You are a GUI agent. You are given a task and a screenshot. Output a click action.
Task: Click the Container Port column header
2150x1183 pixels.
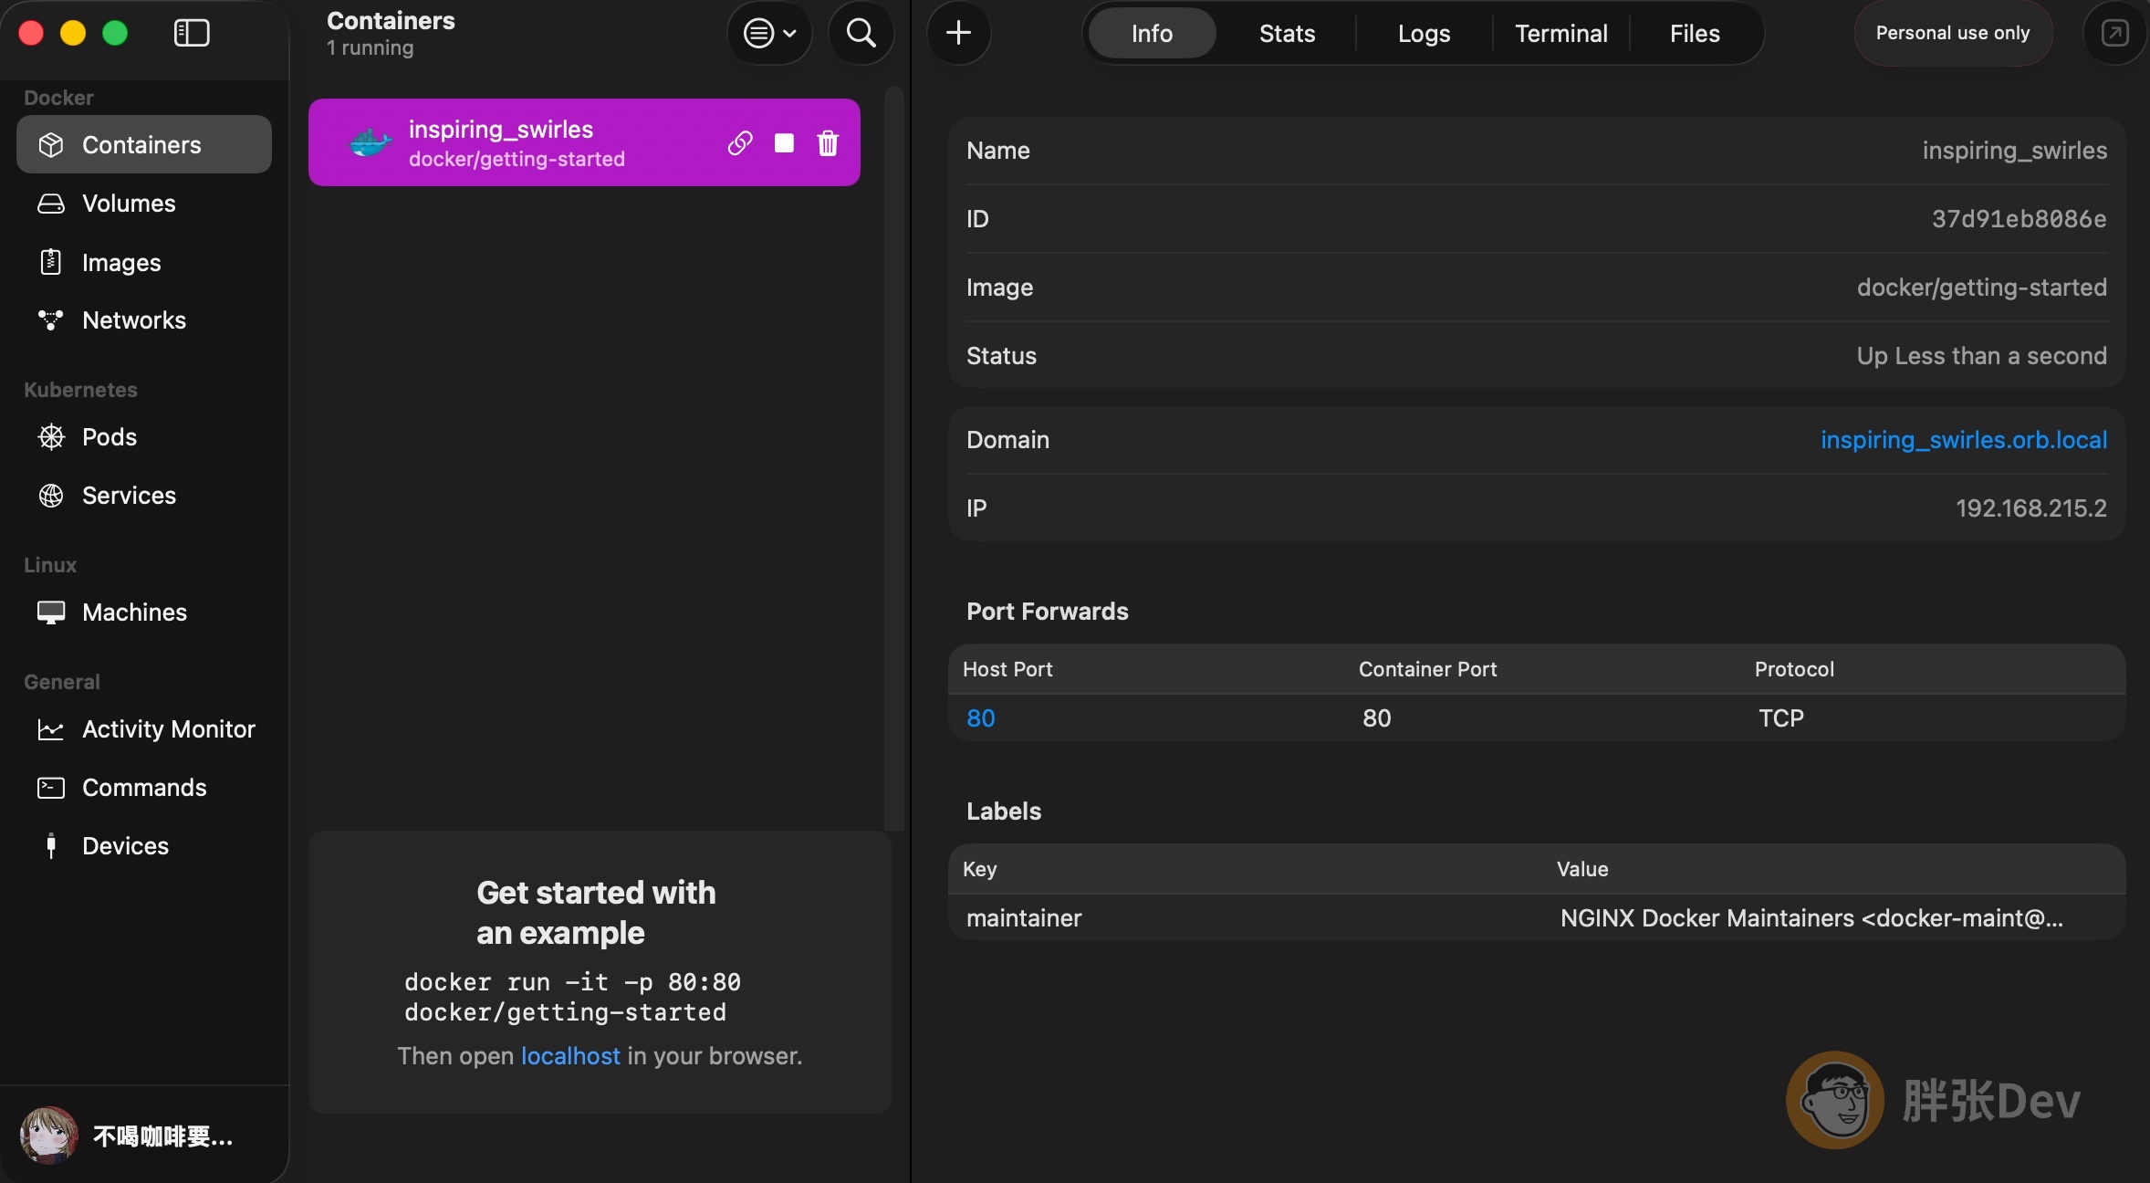[1427, 669]
